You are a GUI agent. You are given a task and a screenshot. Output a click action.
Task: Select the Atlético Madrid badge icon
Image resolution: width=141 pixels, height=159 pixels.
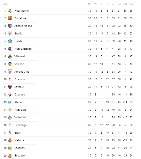(x=10, y=26)
